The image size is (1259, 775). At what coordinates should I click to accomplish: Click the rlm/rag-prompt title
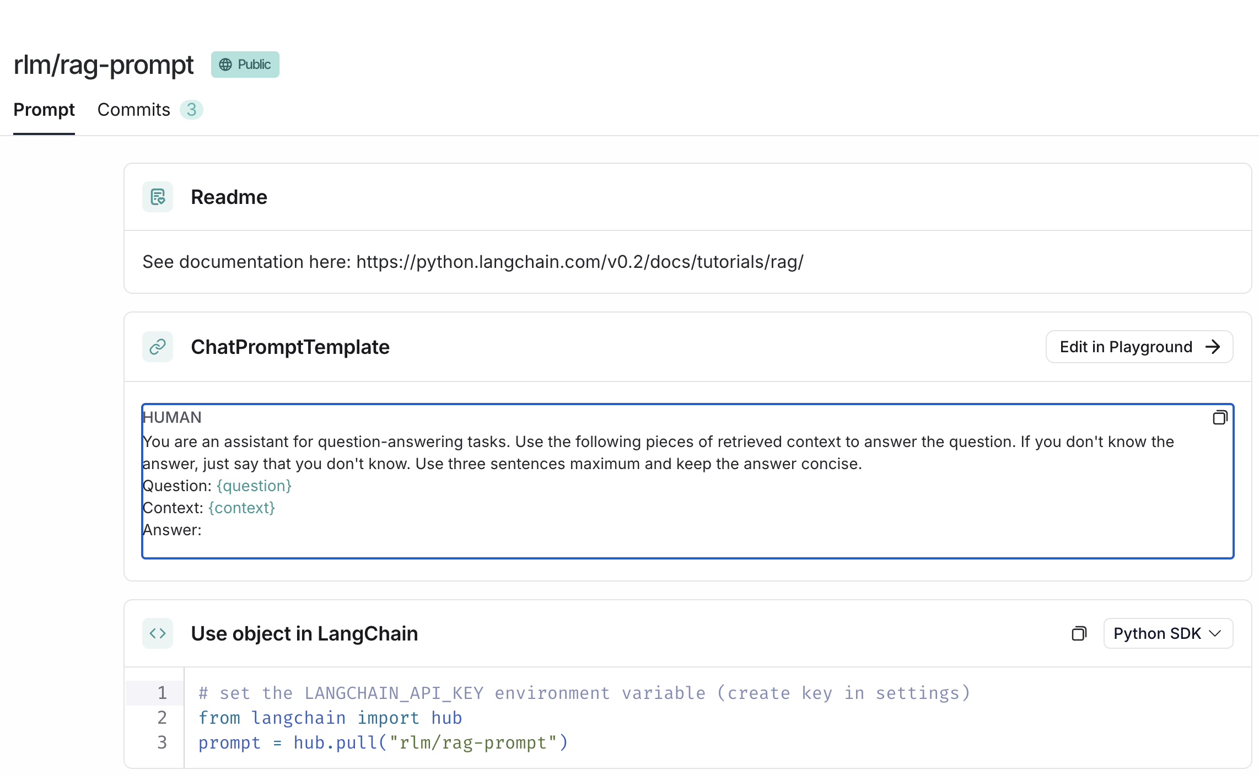tap(104, 64)
